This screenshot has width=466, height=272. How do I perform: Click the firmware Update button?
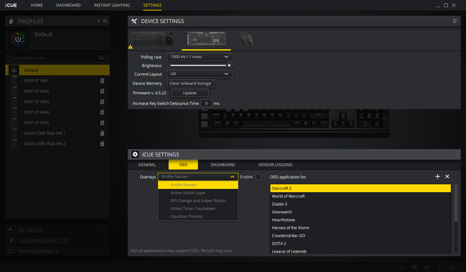pos(190,93)
